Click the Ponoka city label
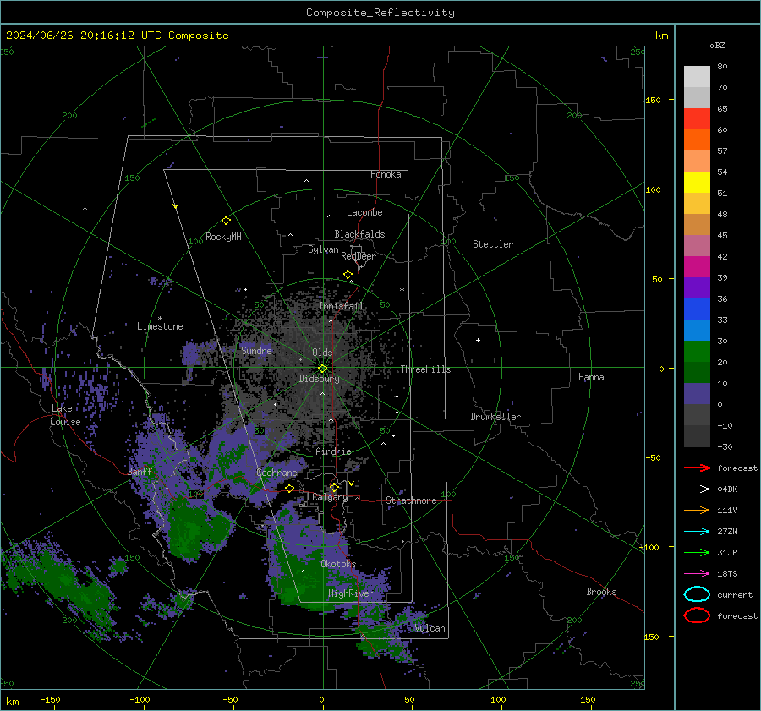Viewport: 761px width, 711px height. [x=386, y=174]
